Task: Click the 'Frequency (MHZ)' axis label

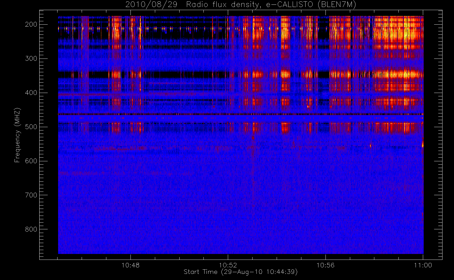Action: coord(17,135)
